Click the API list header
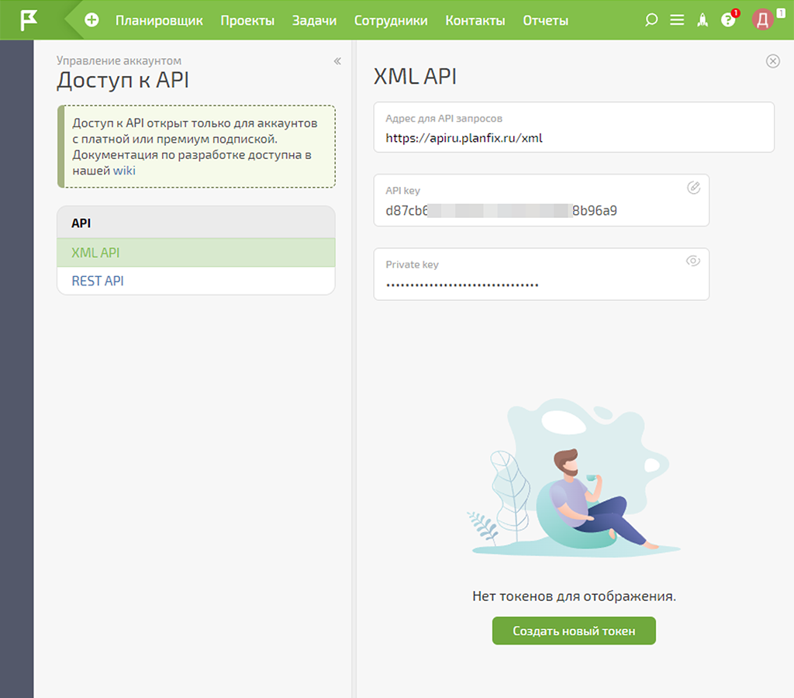This screenshot has height=698, width=794. click(x=196, y=223)
